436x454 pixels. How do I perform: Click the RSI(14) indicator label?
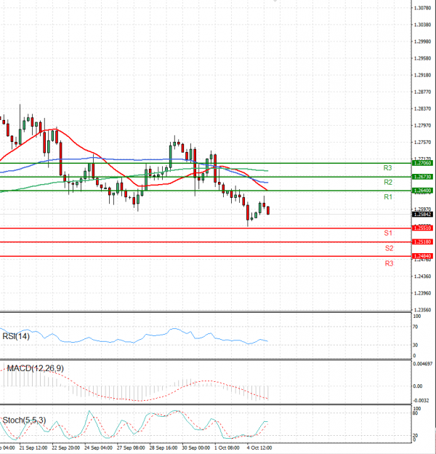point(16,336)
